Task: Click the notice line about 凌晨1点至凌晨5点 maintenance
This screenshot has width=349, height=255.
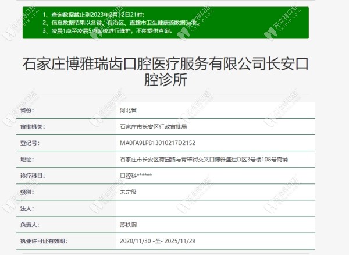Action: pyautogui.click(x=108, y=31)
